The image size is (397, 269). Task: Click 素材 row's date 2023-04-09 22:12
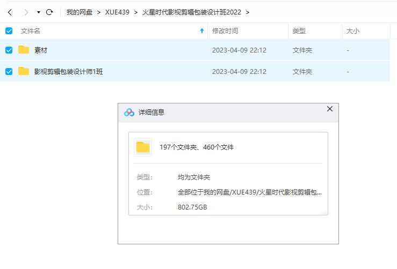click(239, 50)
